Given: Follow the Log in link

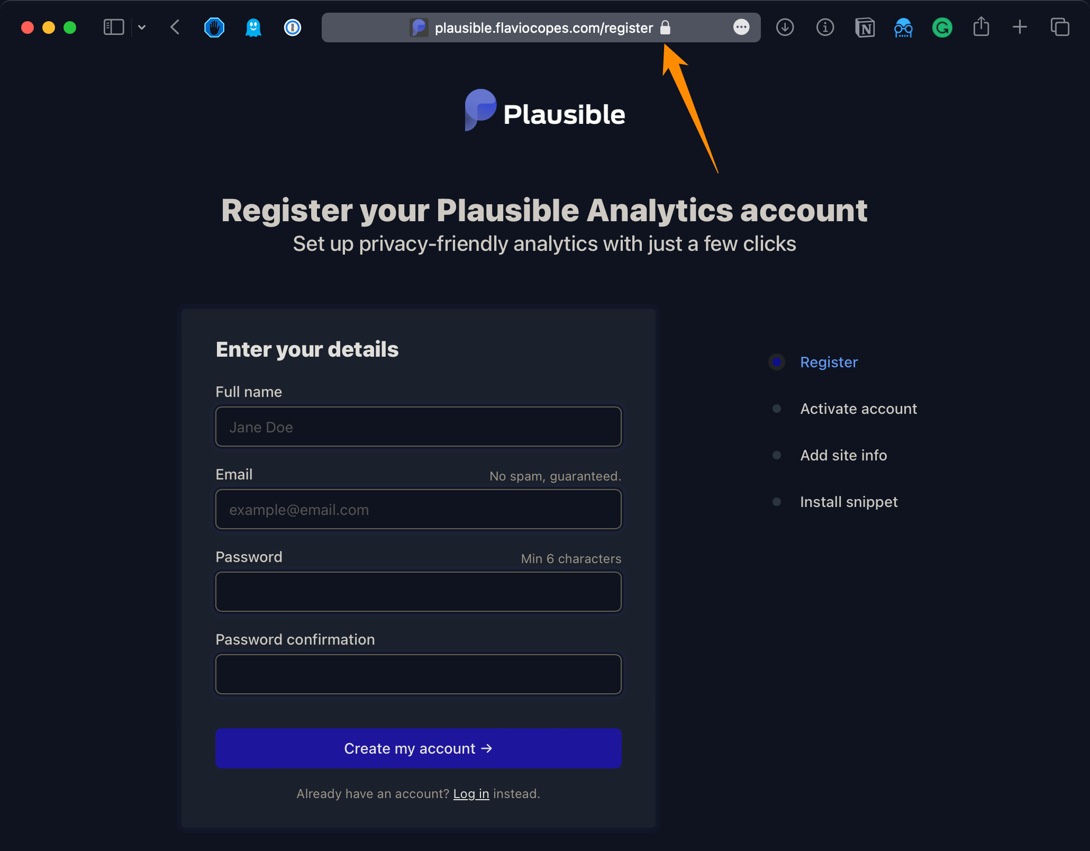Looking at the screenshot, I should coord(471,794).
